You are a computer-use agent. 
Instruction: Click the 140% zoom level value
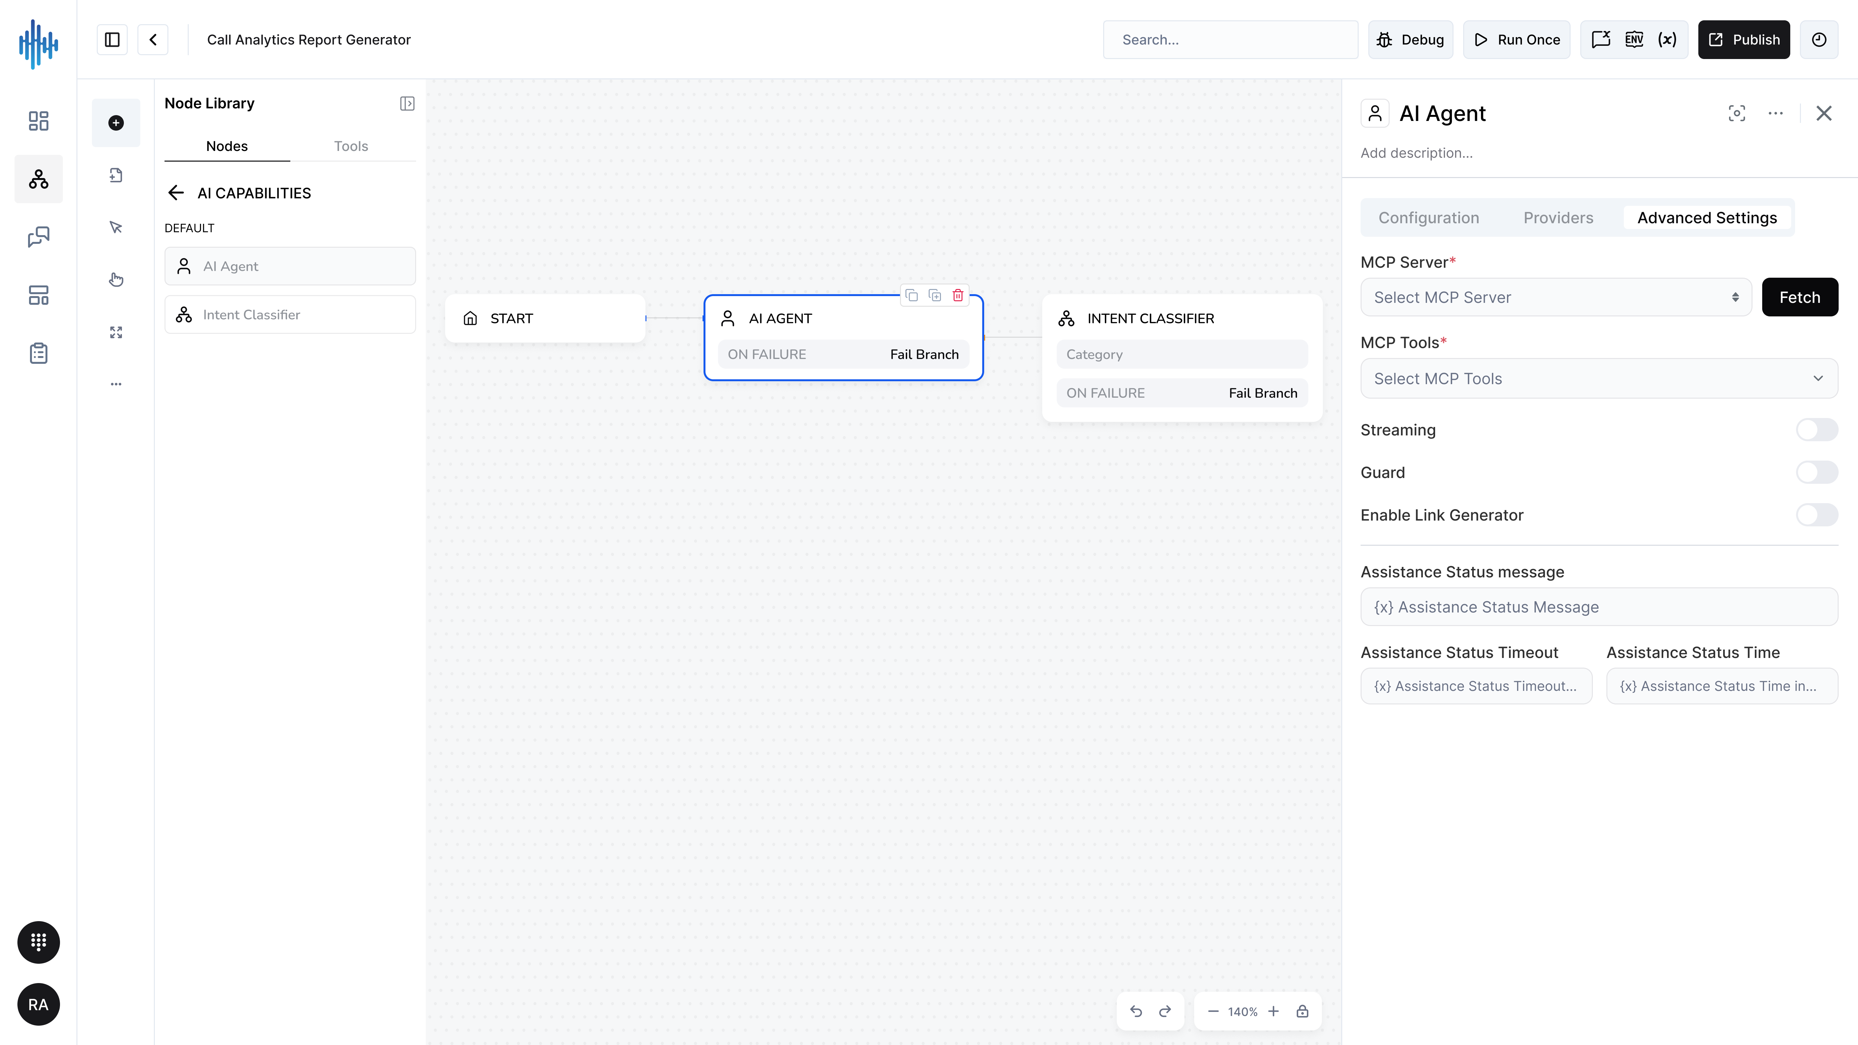tap(1243, 1012)
